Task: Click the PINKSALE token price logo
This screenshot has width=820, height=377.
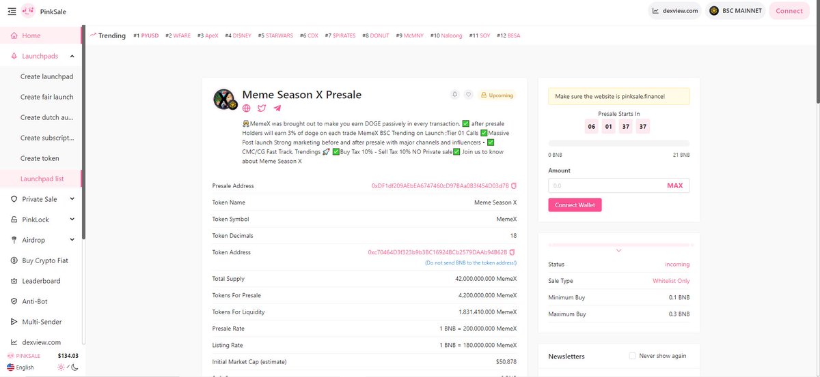Action: point(10,356)
